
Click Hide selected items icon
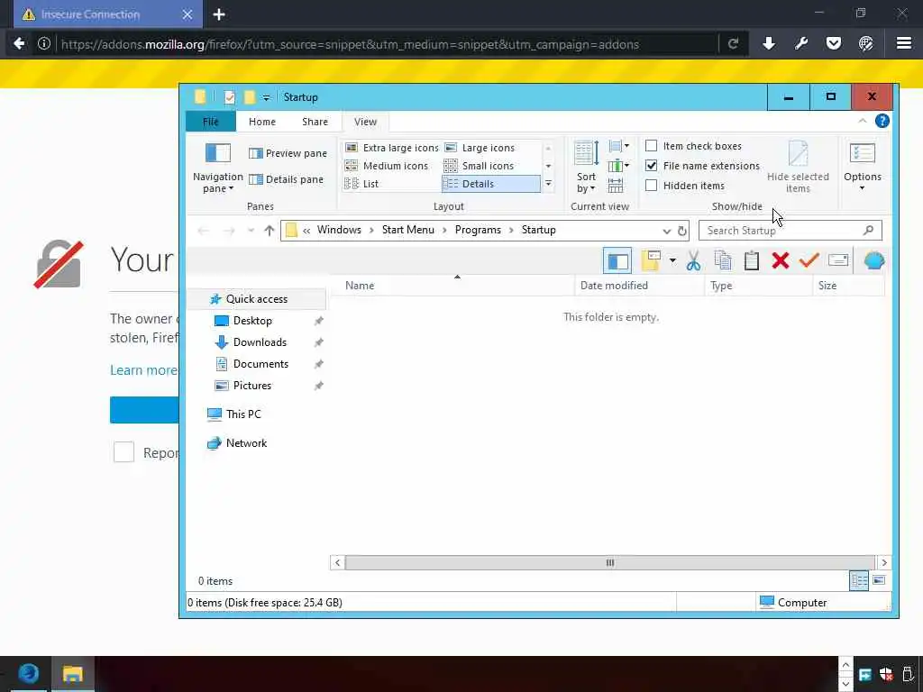click(x=798, y=167)
